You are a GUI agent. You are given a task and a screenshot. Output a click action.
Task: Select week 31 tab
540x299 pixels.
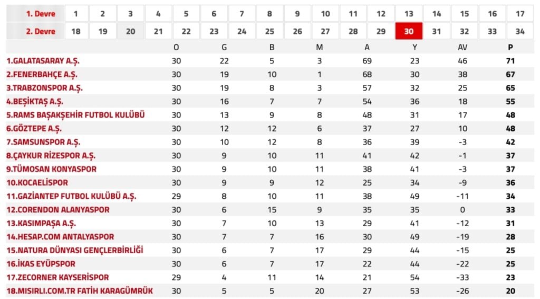tap(437, 31)
